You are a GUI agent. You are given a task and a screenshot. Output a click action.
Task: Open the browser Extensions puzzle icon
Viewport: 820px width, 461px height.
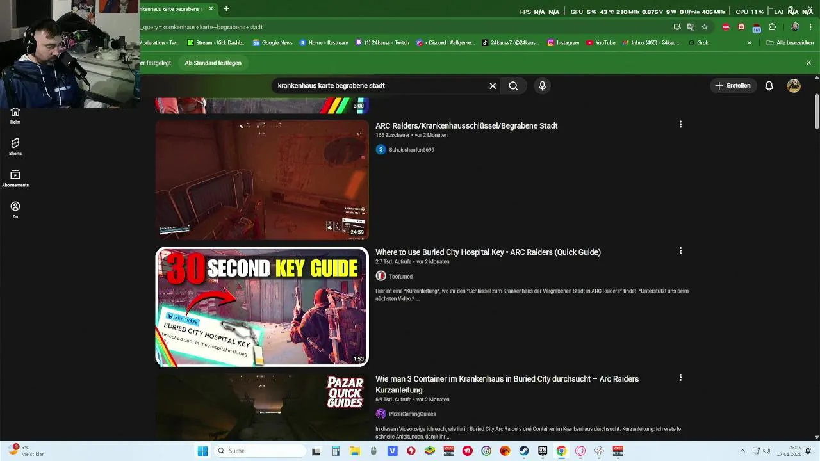point(772,27)
